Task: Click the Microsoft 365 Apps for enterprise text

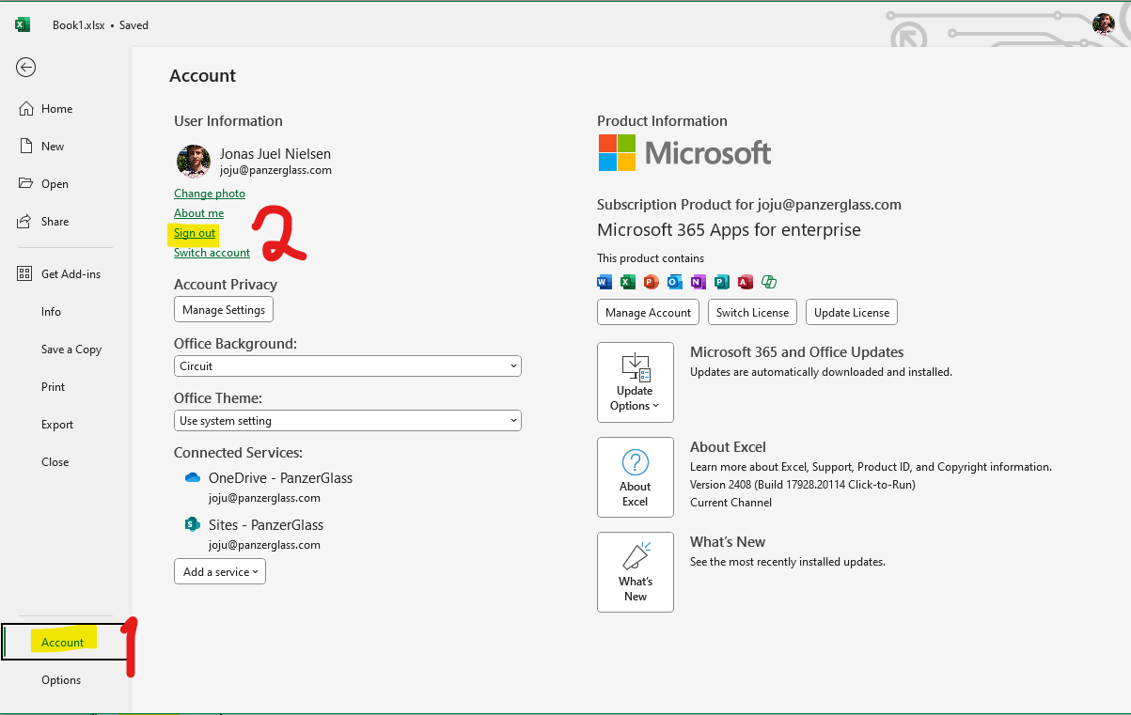Action: 729,230
